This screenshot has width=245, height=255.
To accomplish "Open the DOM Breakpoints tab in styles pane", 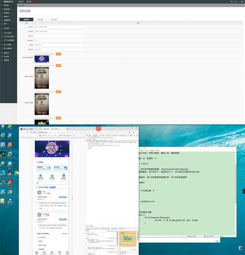I will (105, 229).
